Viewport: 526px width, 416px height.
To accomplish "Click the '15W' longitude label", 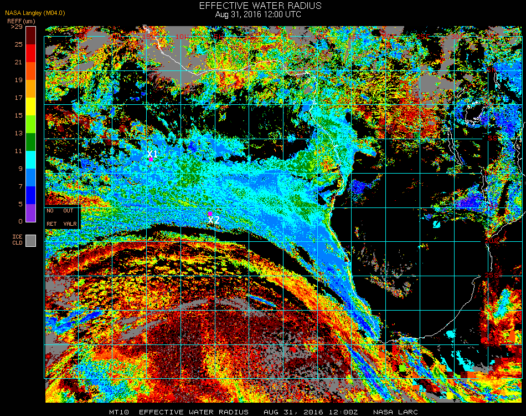I will pos(149,36).
